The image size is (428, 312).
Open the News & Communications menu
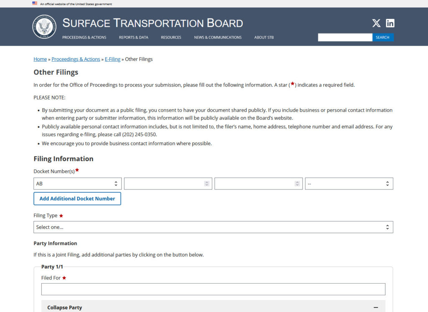pyautogui.click(x=217, y=38)
